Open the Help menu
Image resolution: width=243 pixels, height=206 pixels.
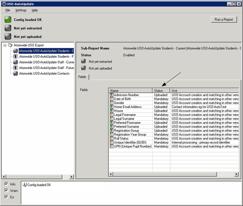[35, 10]
